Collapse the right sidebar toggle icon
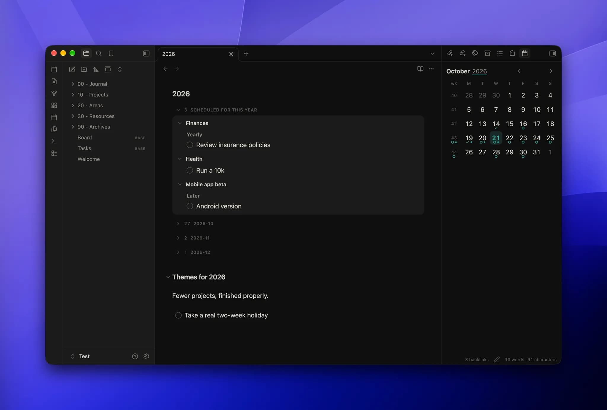 pos(552,53)
